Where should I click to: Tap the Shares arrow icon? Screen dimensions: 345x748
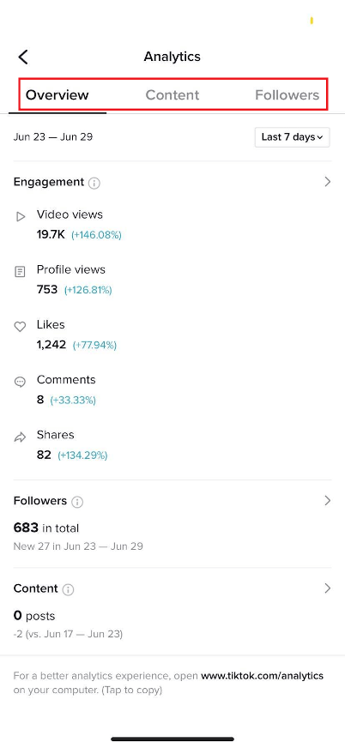20,437
